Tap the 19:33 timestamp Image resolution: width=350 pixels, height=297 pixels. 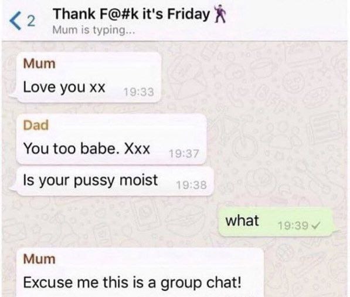tap(139, 92)
